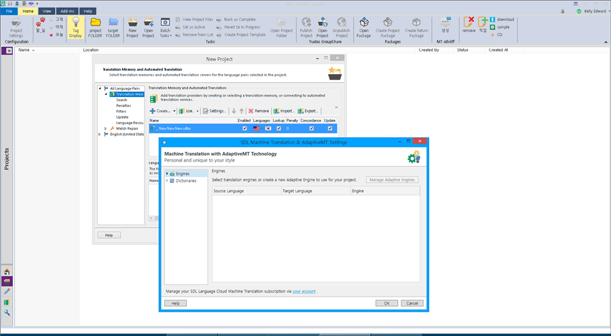Image resolution: width=611 pixels, height=336 pixels.
Task: Toggle the Lookup checkbox for the memory
Action: (x=278, y=128)
